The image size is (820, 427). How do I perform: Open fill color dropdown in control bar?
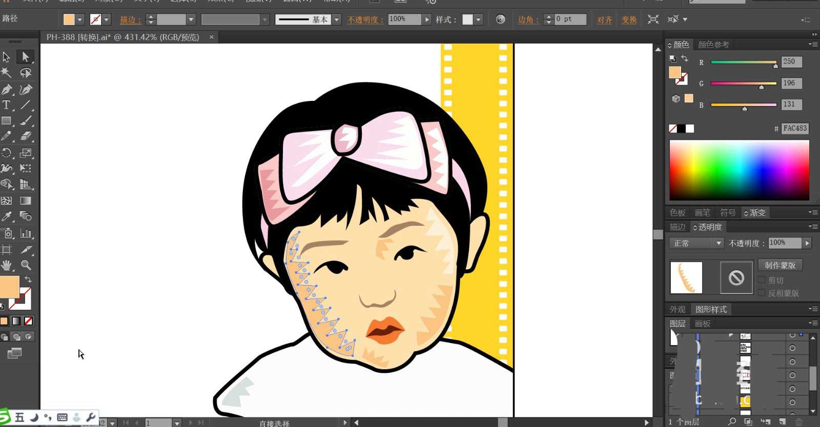80,19
